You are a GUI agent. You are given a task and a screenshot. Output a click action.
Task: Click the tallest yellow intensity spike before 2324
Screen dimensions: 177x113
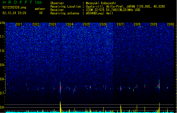(x=61, y=107)
